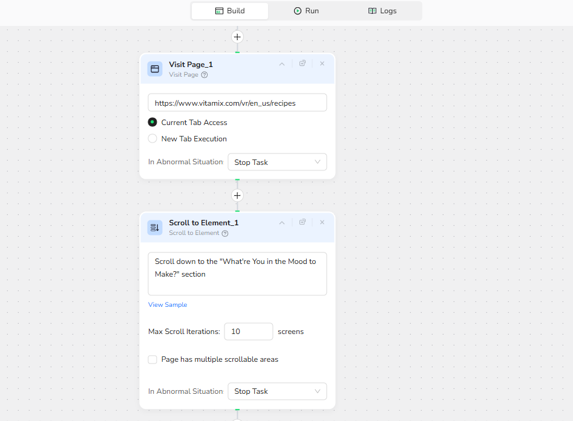Image resolution: width=573 pixels, height=421 pixels.
Task: Open help for Scroll to Element type
Action: coord(225,233)
